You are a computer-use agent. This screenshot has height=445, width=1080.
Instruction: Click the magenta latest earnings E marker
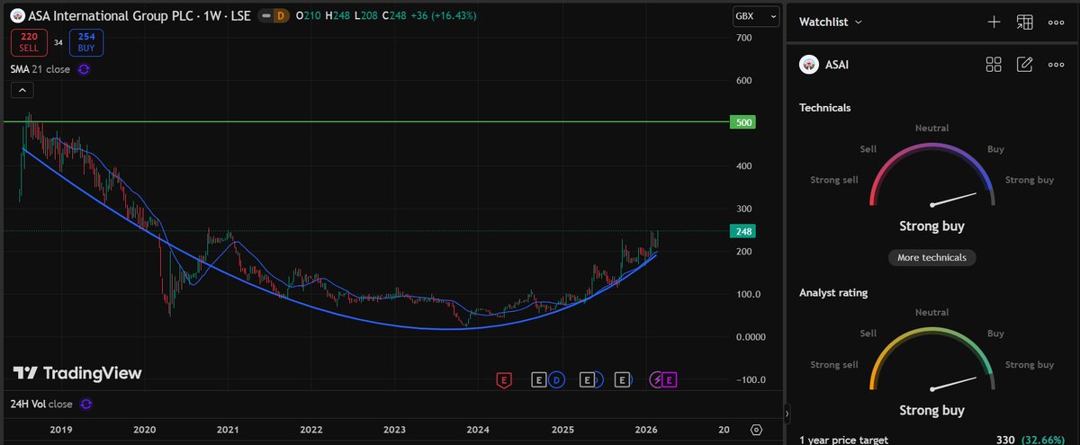tap(670, 380)
